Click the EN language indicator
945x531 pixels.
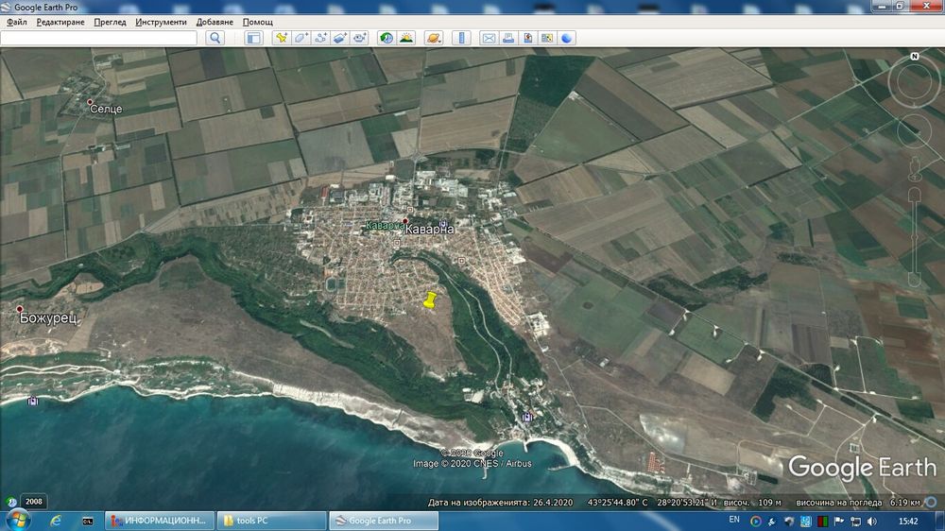(x=734, y=521)
